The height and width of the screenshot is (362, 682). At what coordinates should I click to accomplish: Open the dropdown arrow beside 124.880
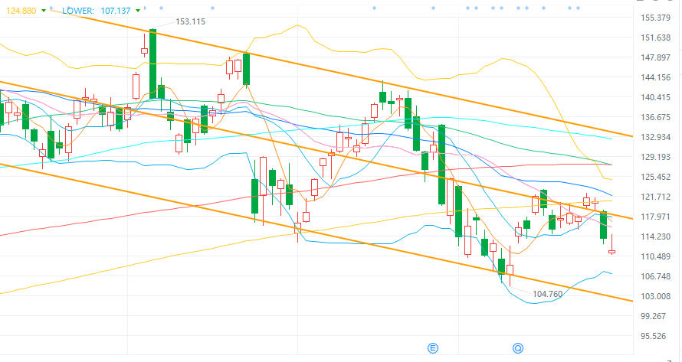tap(44, 11)
